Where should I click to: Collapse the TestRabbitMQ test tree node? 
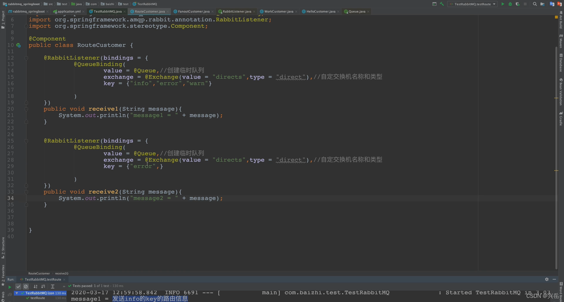pyautogui.click(x=17, y=293)
